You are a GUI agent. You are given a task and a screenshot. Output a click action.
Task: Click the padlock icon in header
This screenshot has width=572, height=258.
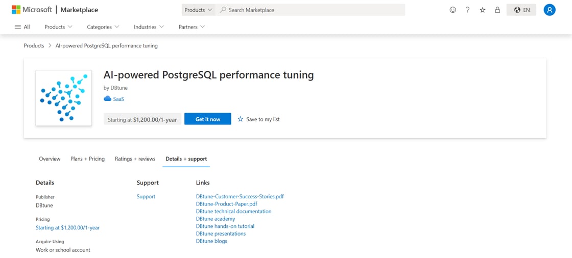[497, 10]
